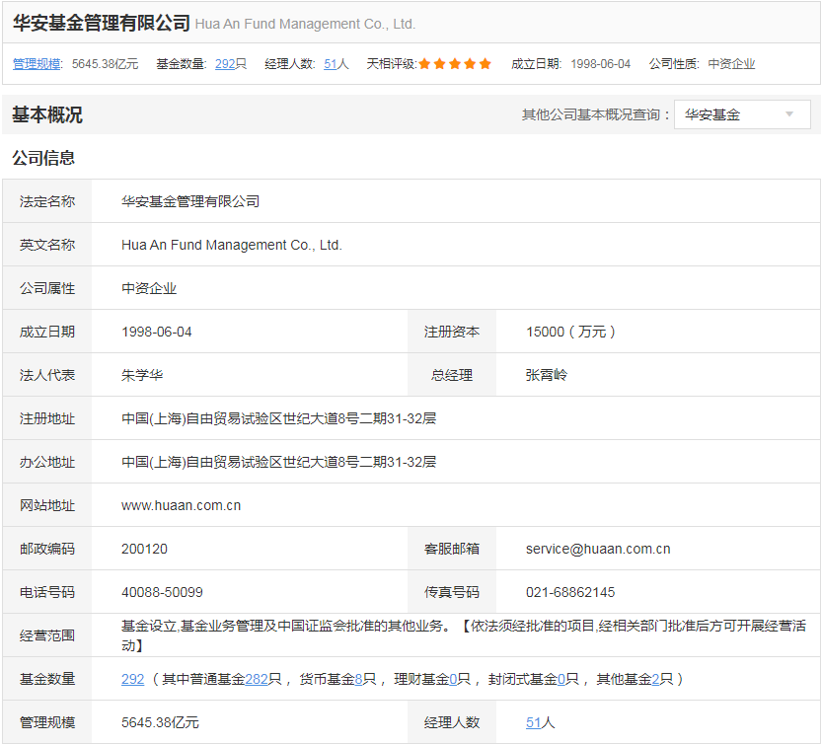Click the general manager name 张霄岭
The height and width of the screenshot is (745, 822).
coord(547,375)
